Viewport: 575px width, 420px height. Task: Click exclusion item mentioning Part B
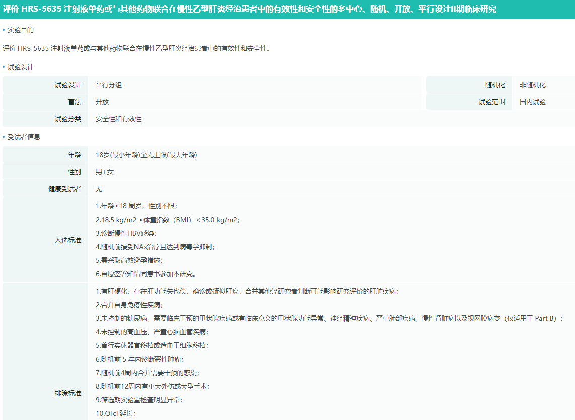[x=329, y=319]
